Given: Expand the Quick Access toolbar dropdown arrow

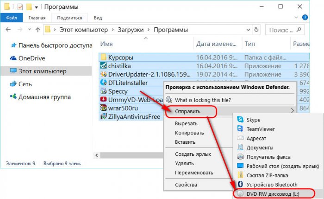Looking at the screenshot, I should 37,7.
